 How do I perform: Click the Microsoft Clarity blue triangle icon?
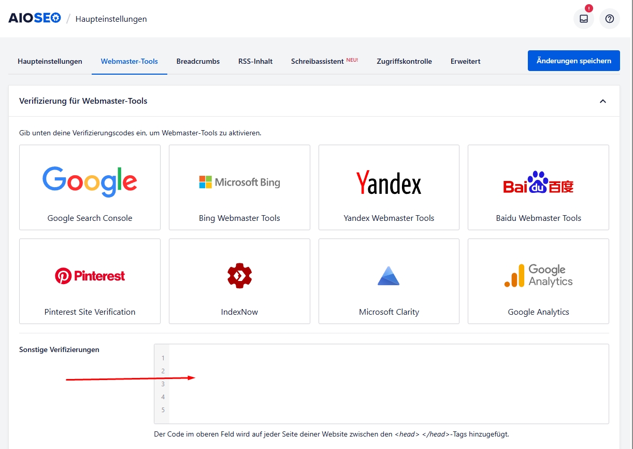[389, 275]
